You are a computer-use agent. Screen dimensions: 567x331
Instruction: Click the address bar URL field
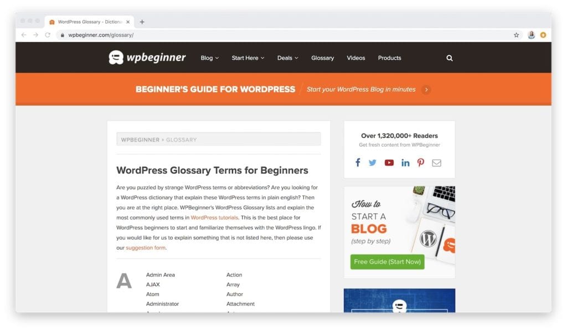(x=282, y=35)
